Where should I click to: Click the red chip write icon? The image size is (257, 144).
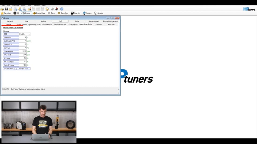(57, 9)
